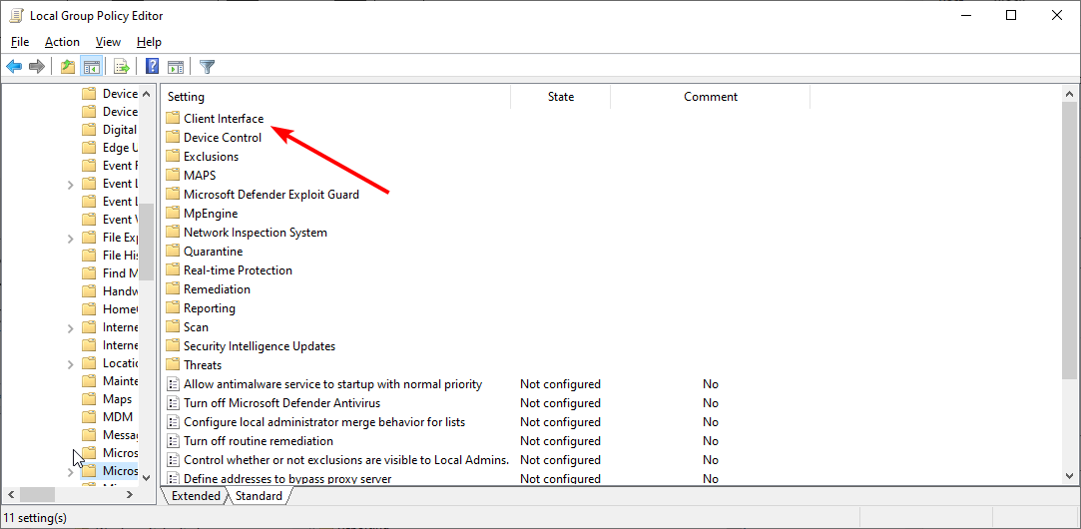Click Not configured state of Turn off routine remediation
The width and height of the screenshot is (1081, 529).
tap(560, 441)
